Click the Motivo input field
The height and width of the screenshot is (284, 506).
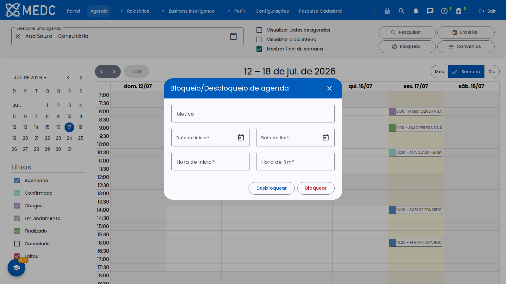tap(253, 114)
